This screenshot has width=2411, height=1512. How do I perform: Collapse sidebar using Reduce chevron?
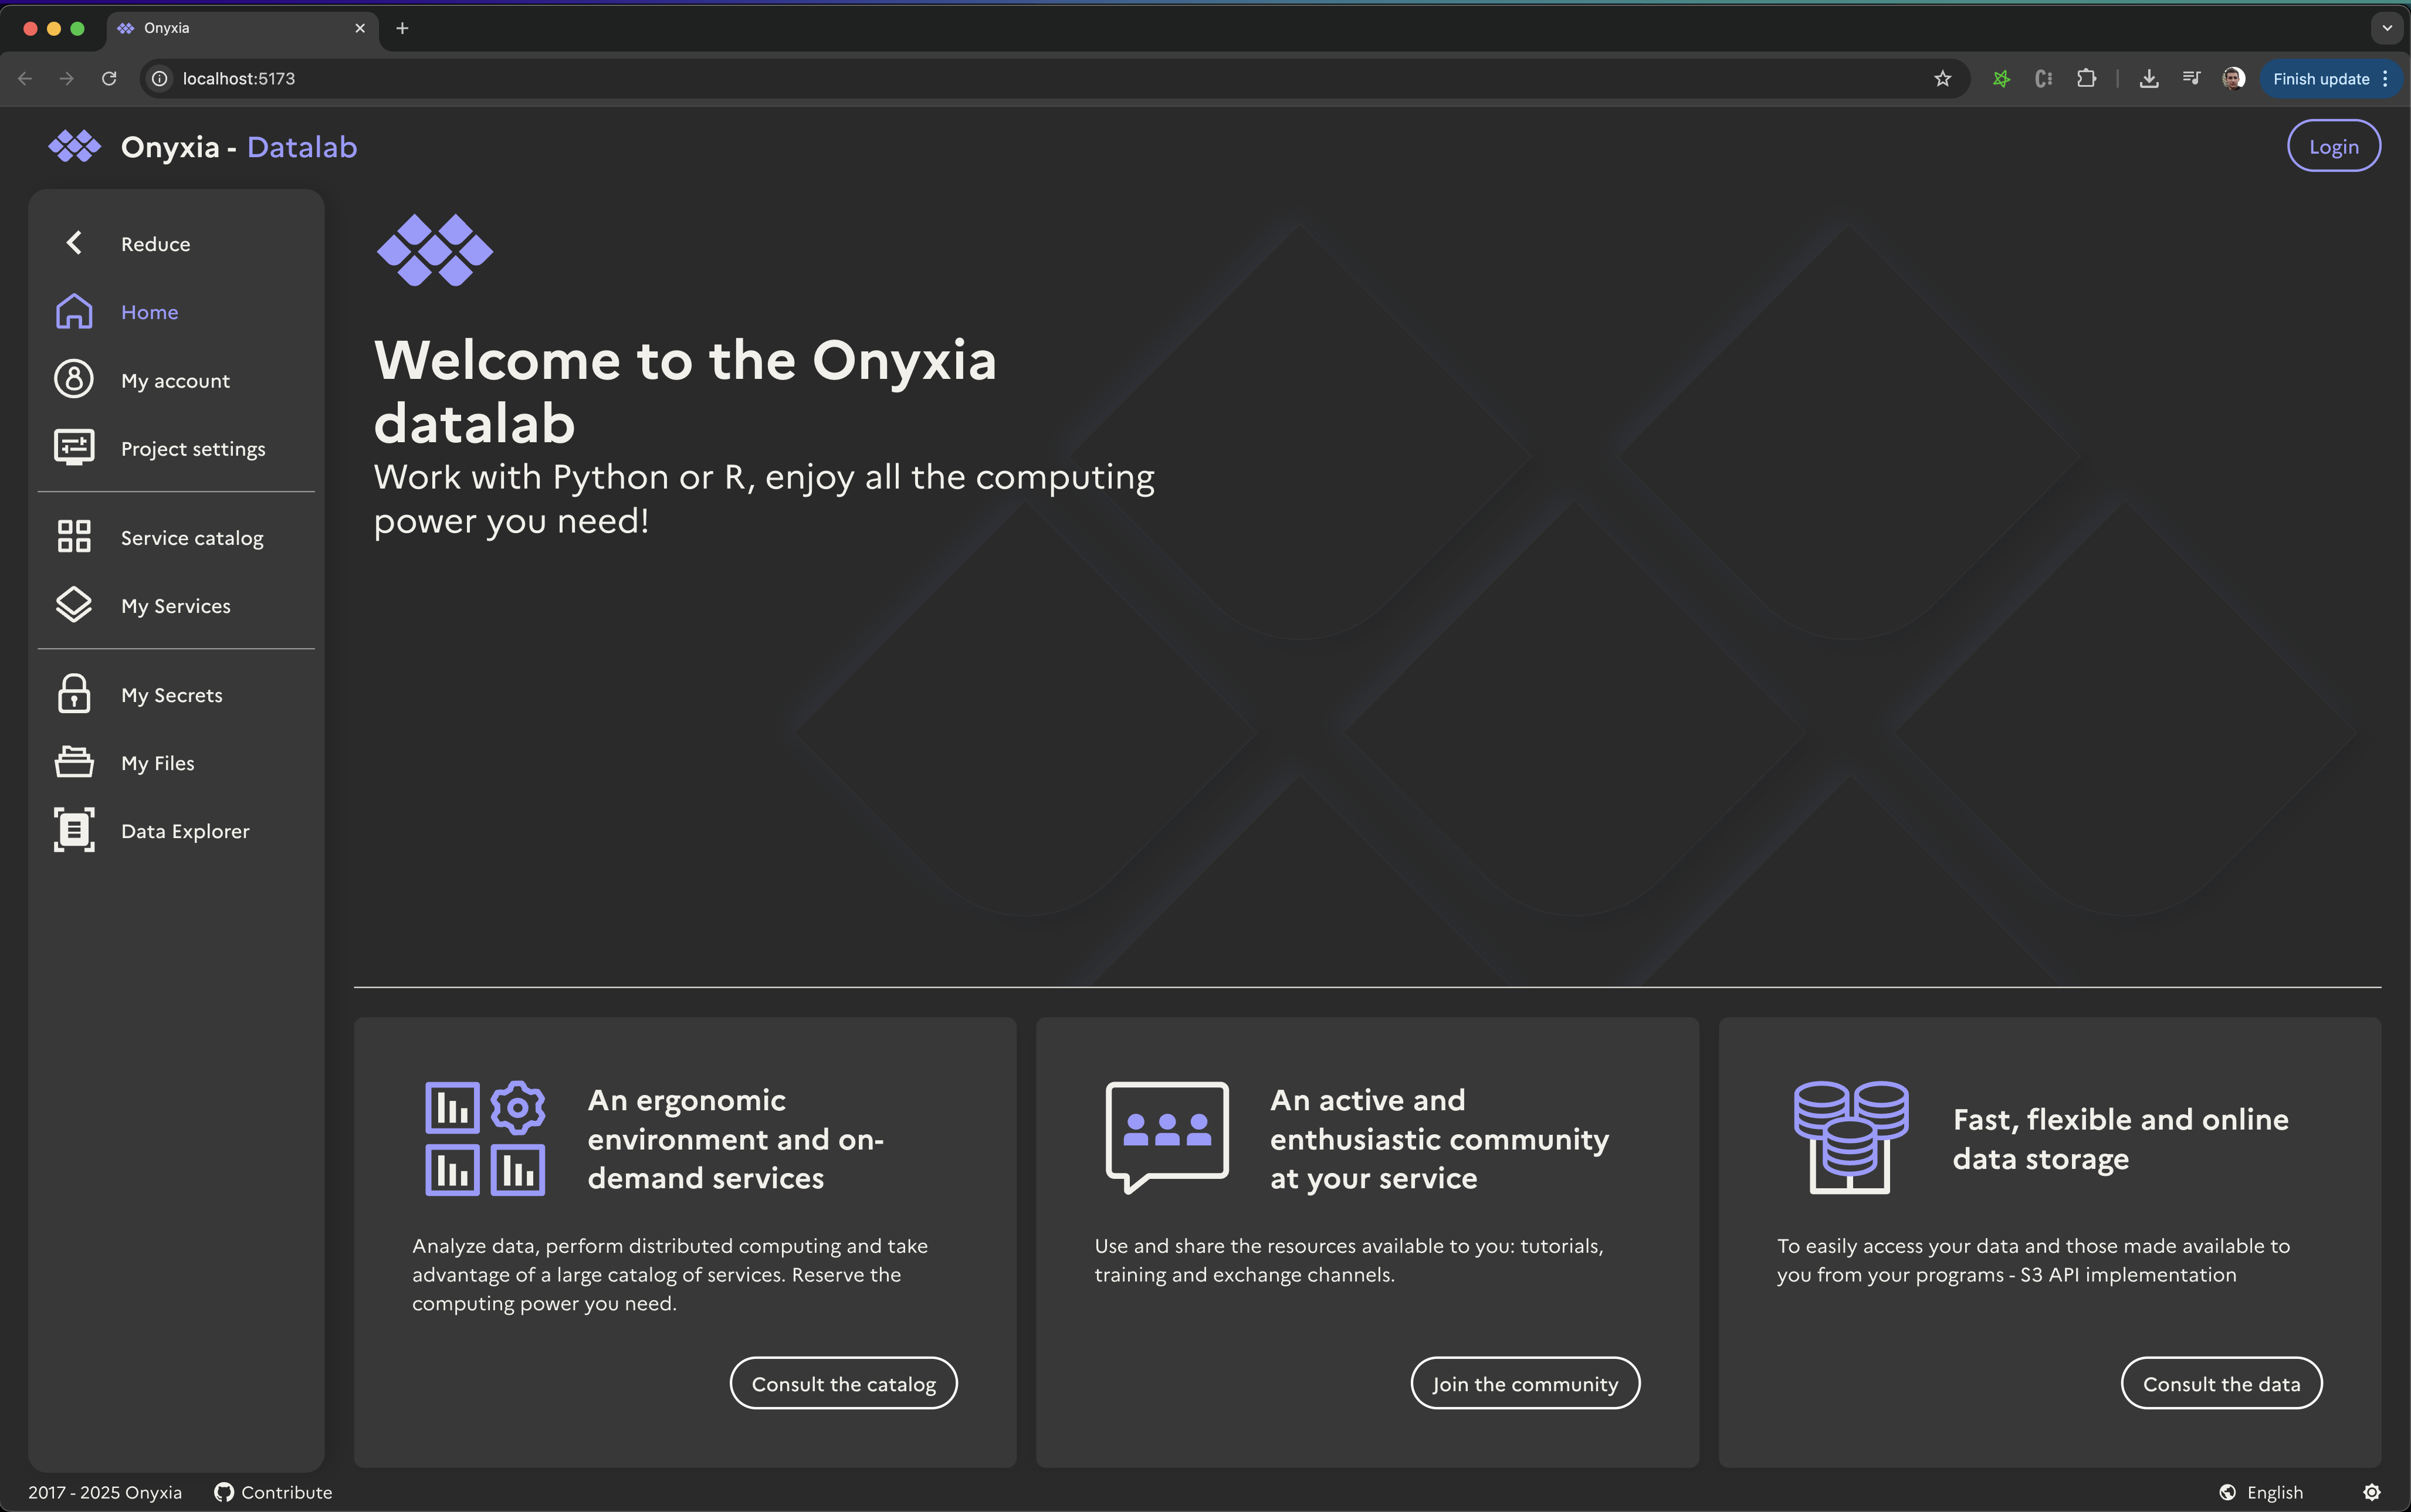pyautogui.click(x=74, y=243)
